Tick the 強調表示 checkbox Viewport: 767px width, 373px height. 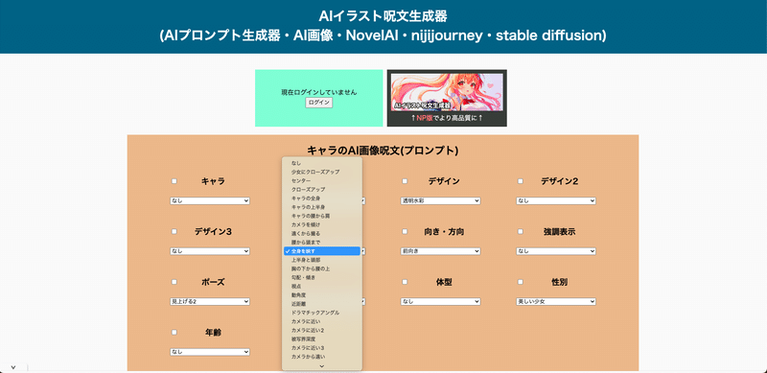(520, 231)
